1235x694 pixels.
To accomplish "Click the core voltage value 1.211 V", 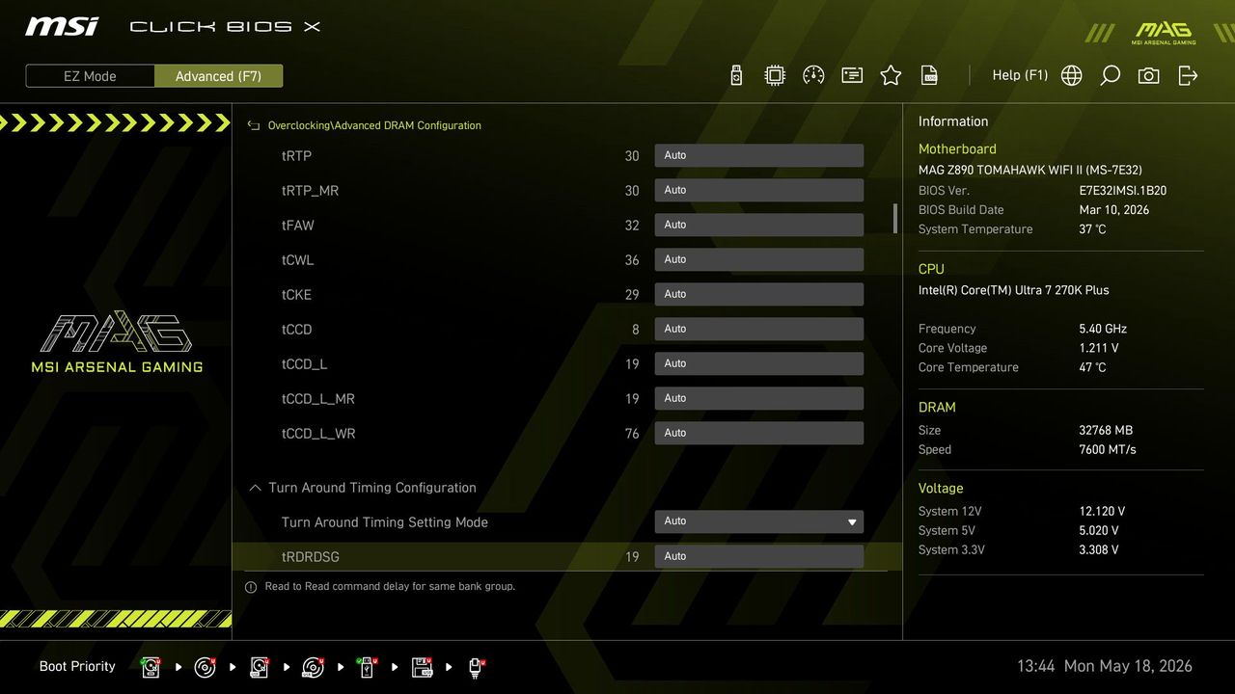I will click(1099, 348).
